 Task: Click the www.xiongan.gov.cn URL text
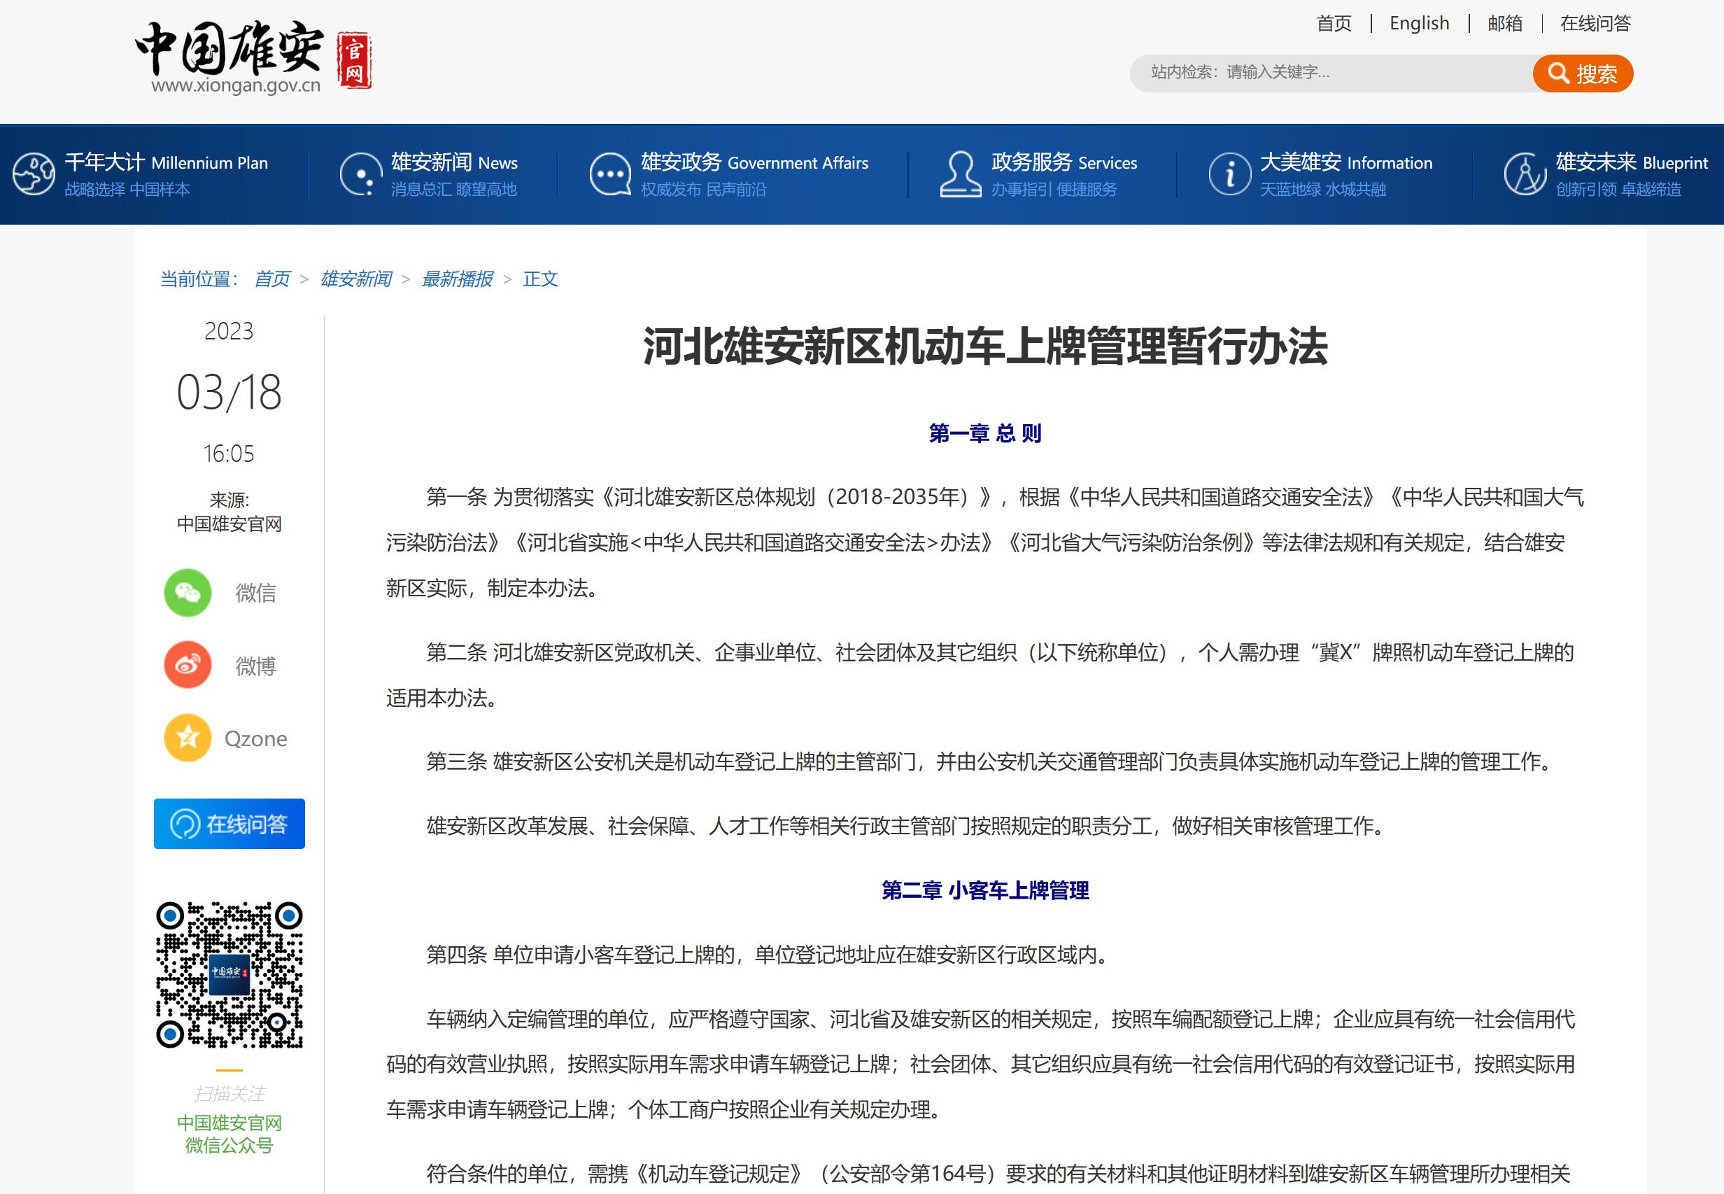(236, 86)
